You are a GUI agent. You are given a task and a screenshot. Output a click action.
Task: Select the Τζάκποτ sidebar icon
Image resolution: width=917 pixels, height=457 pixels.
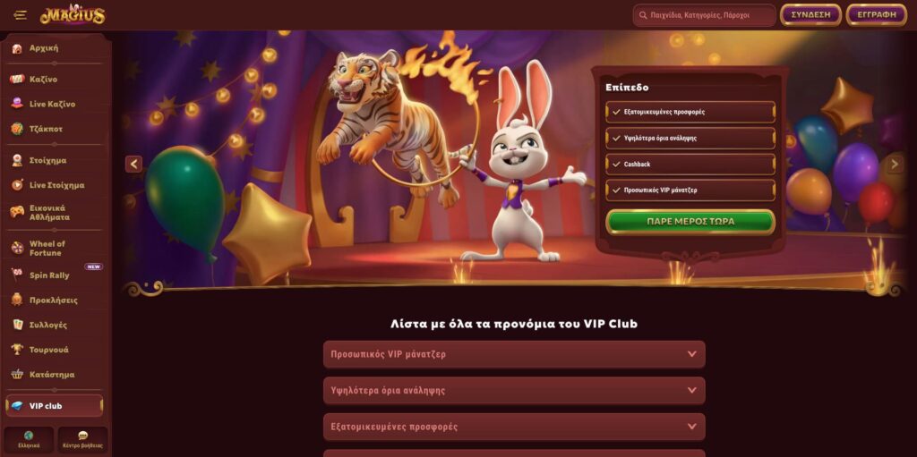[x=17, y=129]
